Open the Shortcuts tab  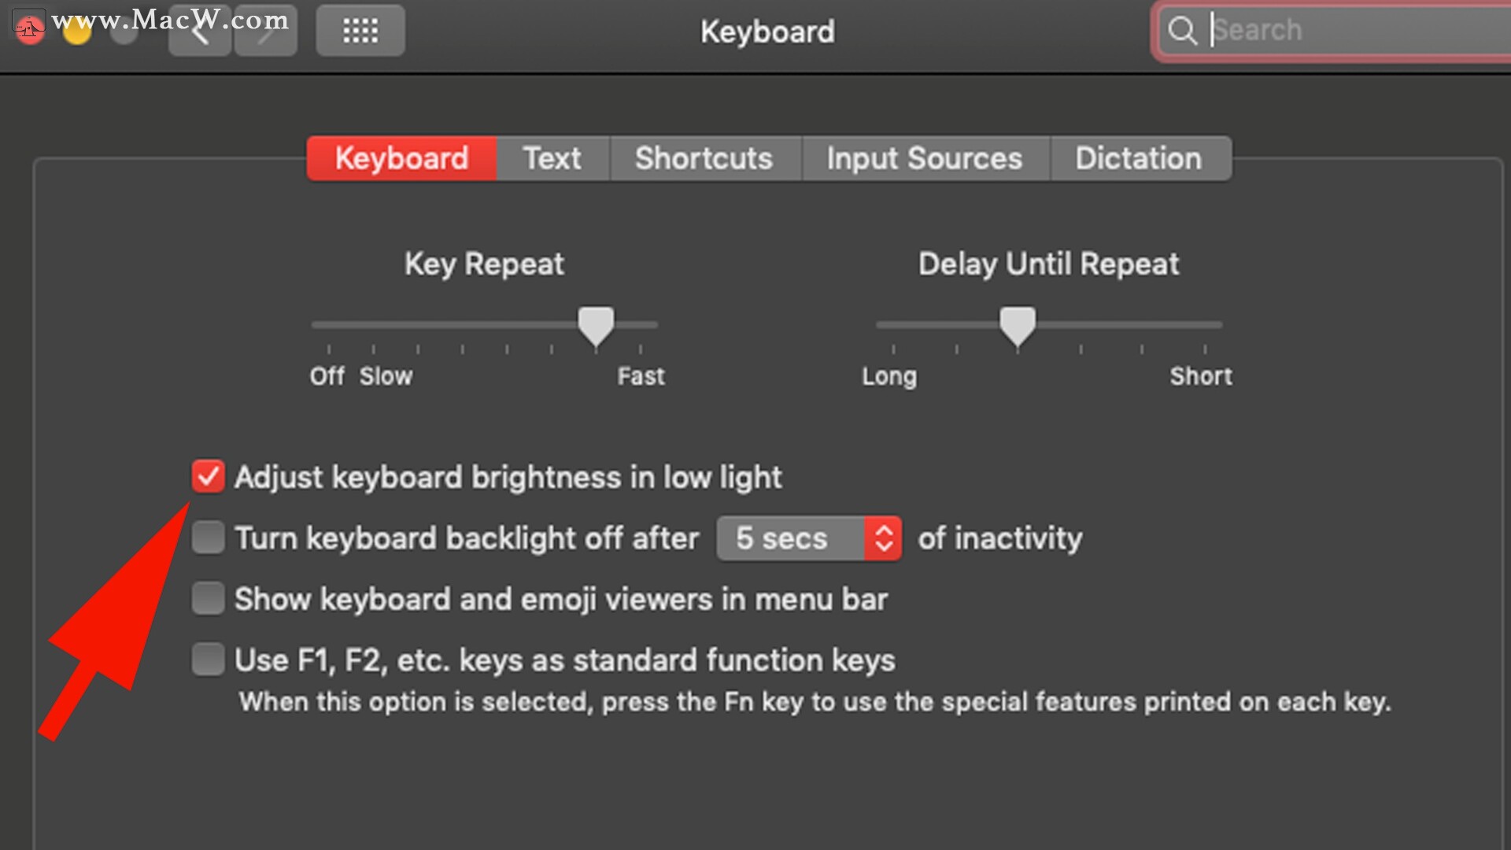(704, 159)
